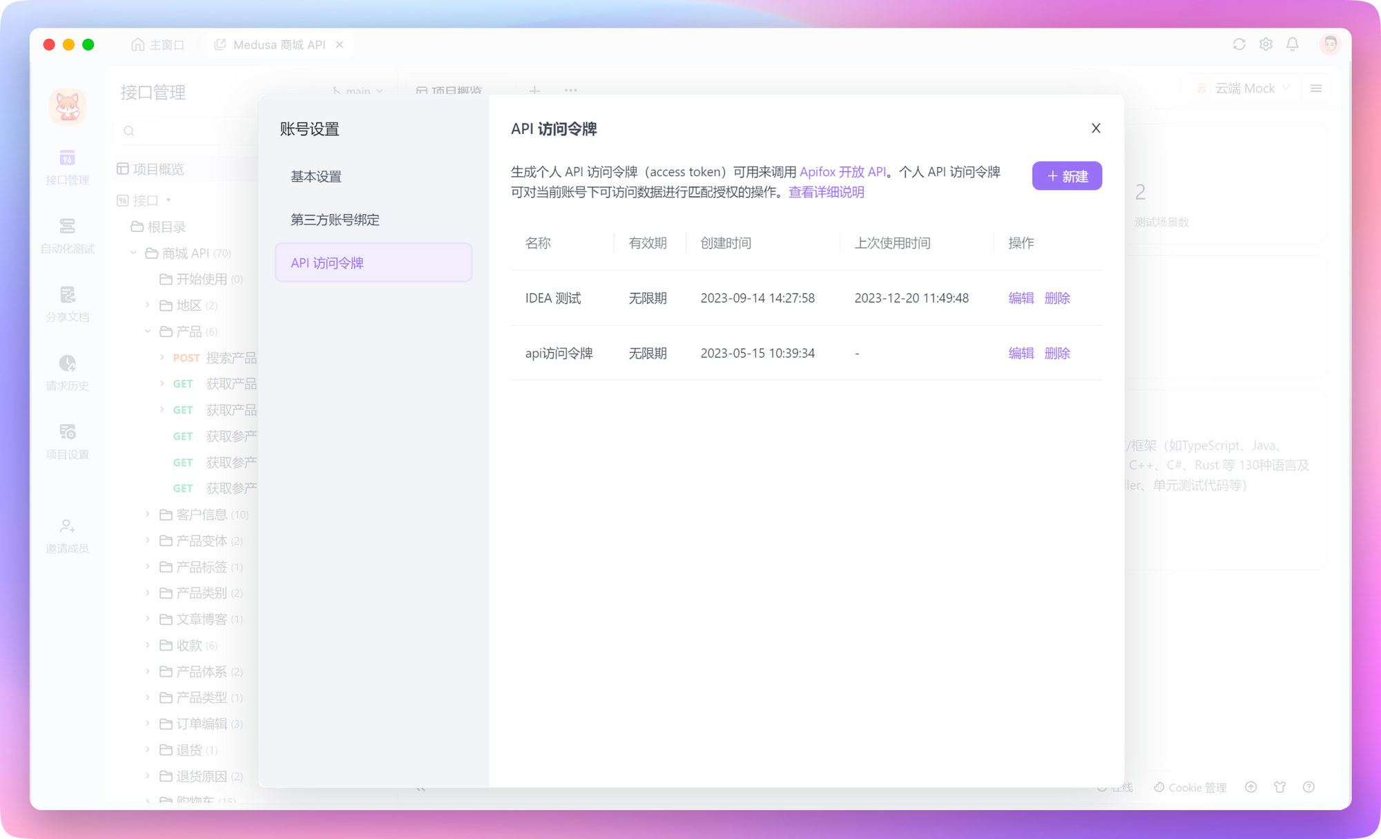
Task: Close the Medusa 商城 API tab
Action: (x=340, y=45)
